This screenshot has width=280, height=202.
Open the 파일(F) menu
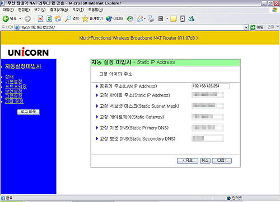8,9
